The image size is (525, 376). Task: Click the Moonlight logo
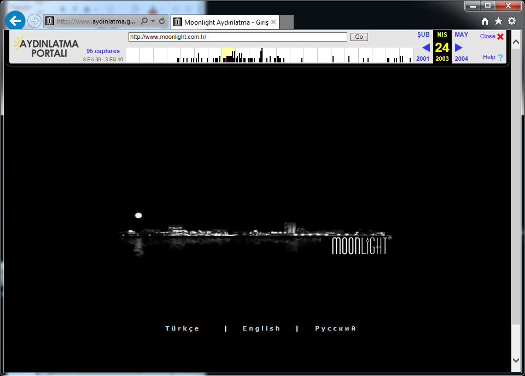point(361,245)
